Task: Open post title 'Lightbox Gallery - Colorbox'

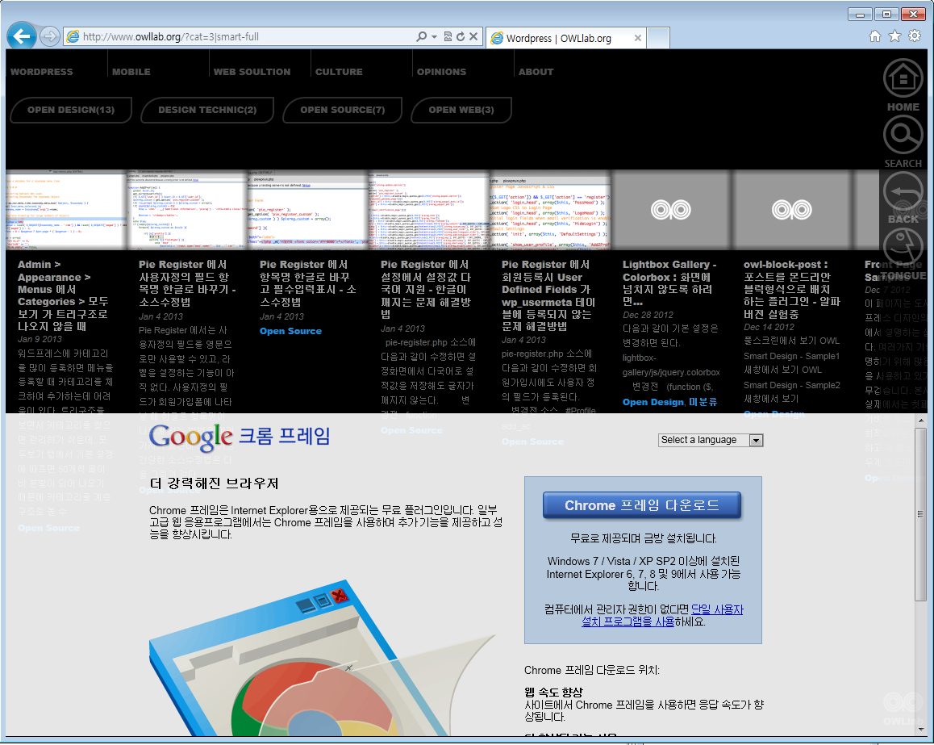Action: (669, 283)
